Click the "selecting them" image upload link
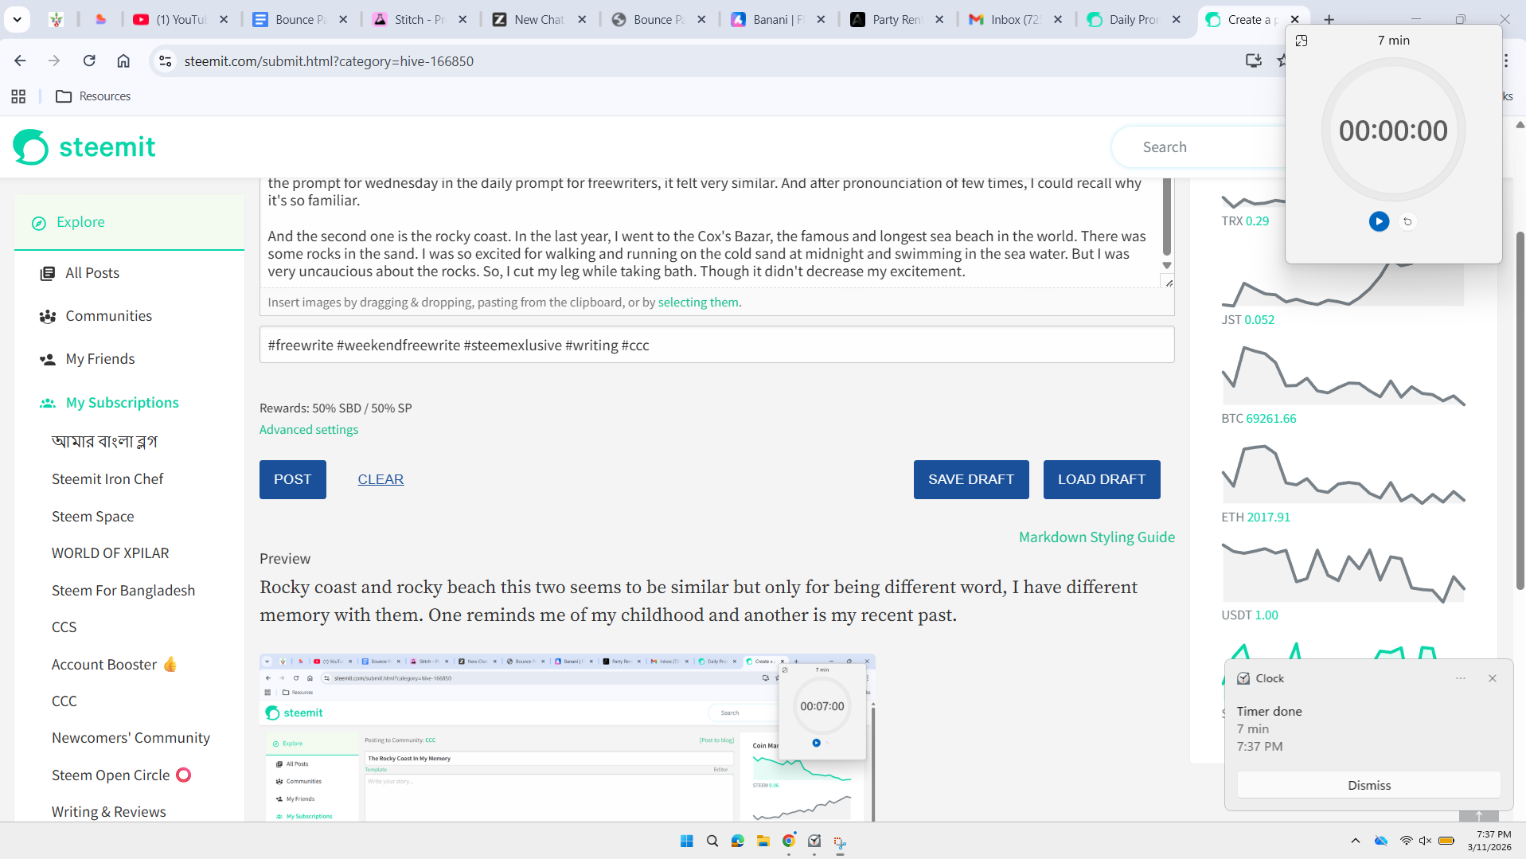The width and height of the screenshot is (1526, 859). pos(698,303)
